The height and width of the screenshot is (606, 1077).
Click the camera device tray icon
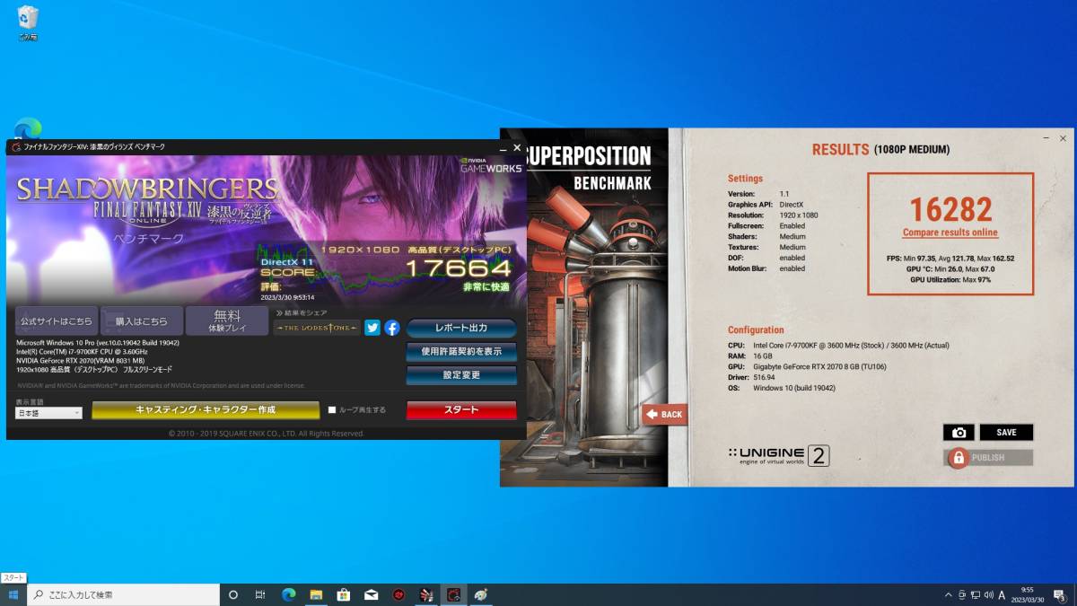962,594
